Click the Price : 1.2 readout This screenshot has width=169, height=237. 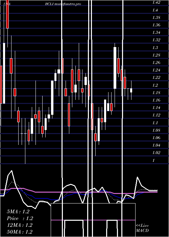20,218
